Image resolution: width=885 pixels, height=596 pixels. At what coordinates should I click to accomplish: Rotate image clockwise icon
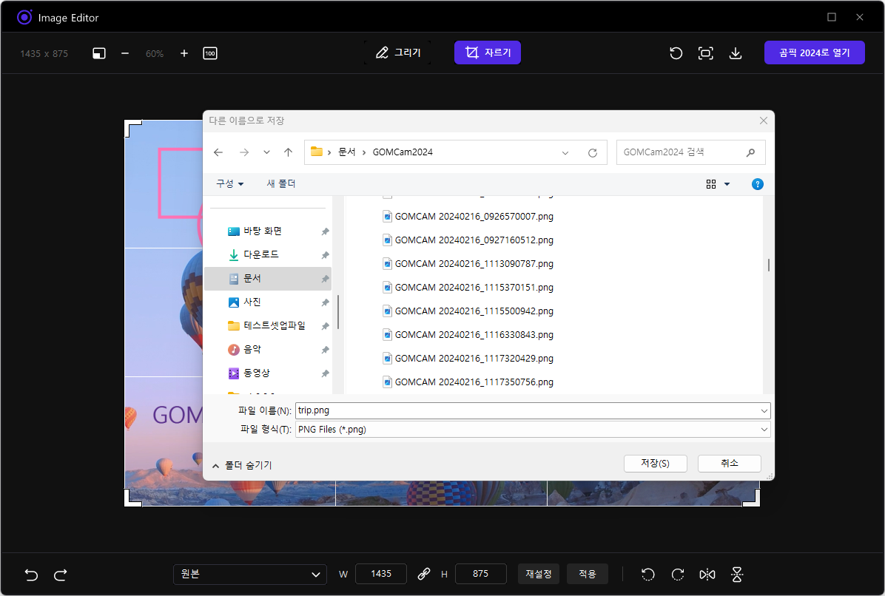pyautogui.click(x=677, y=575)
